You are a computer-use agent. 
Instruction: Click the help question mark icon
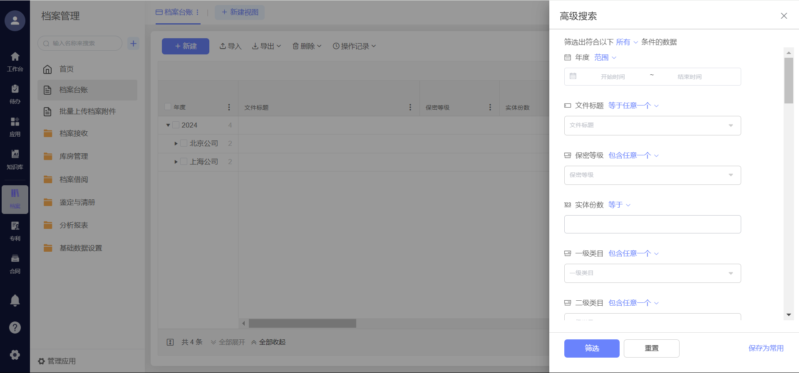point(15,328)
